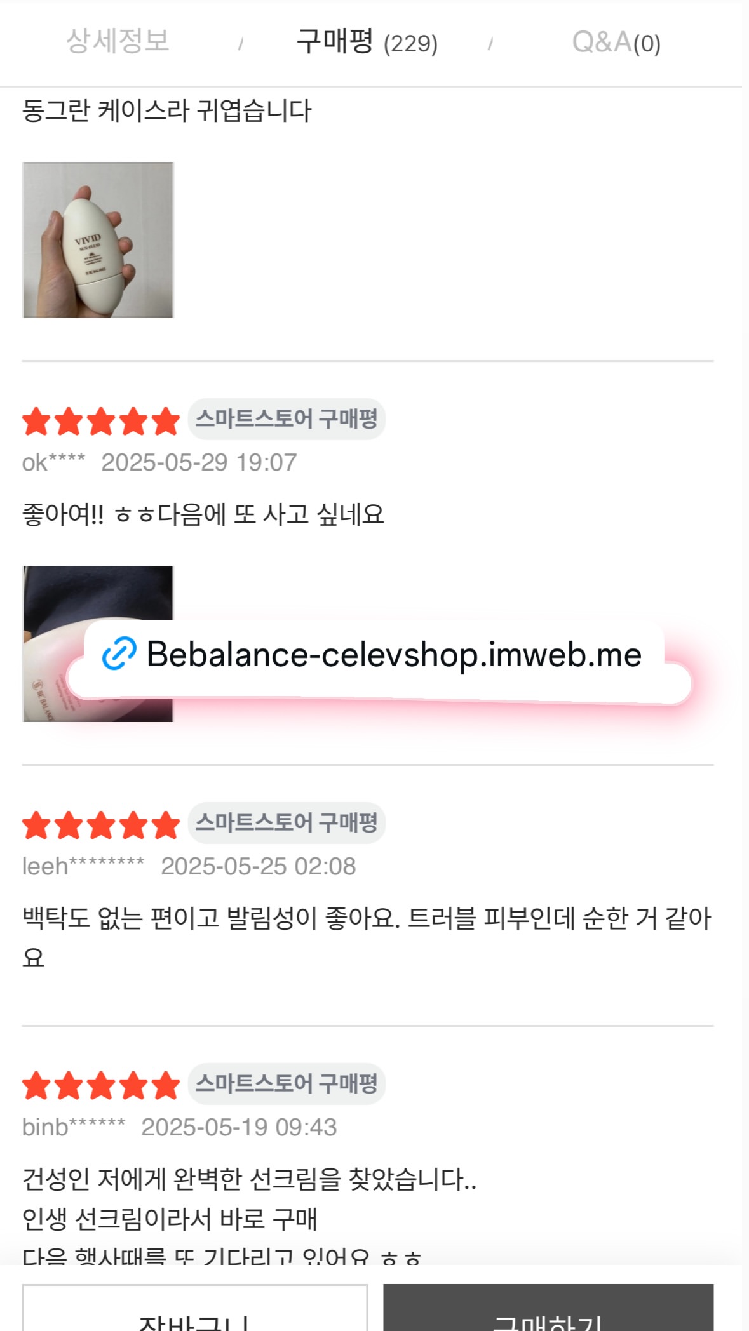The height and width of the screenshot is (1331, 749).
Task: Click the star rating on ok**** review
Action: point(101,421)
